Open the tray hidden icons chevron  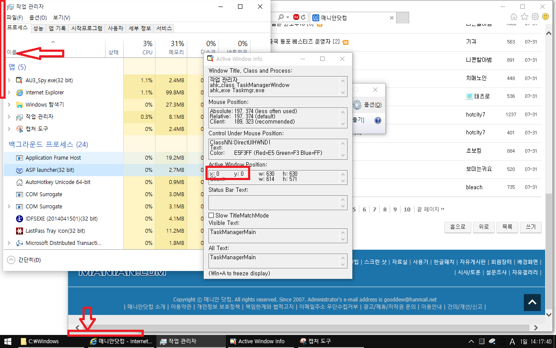(x=471, y=341)
